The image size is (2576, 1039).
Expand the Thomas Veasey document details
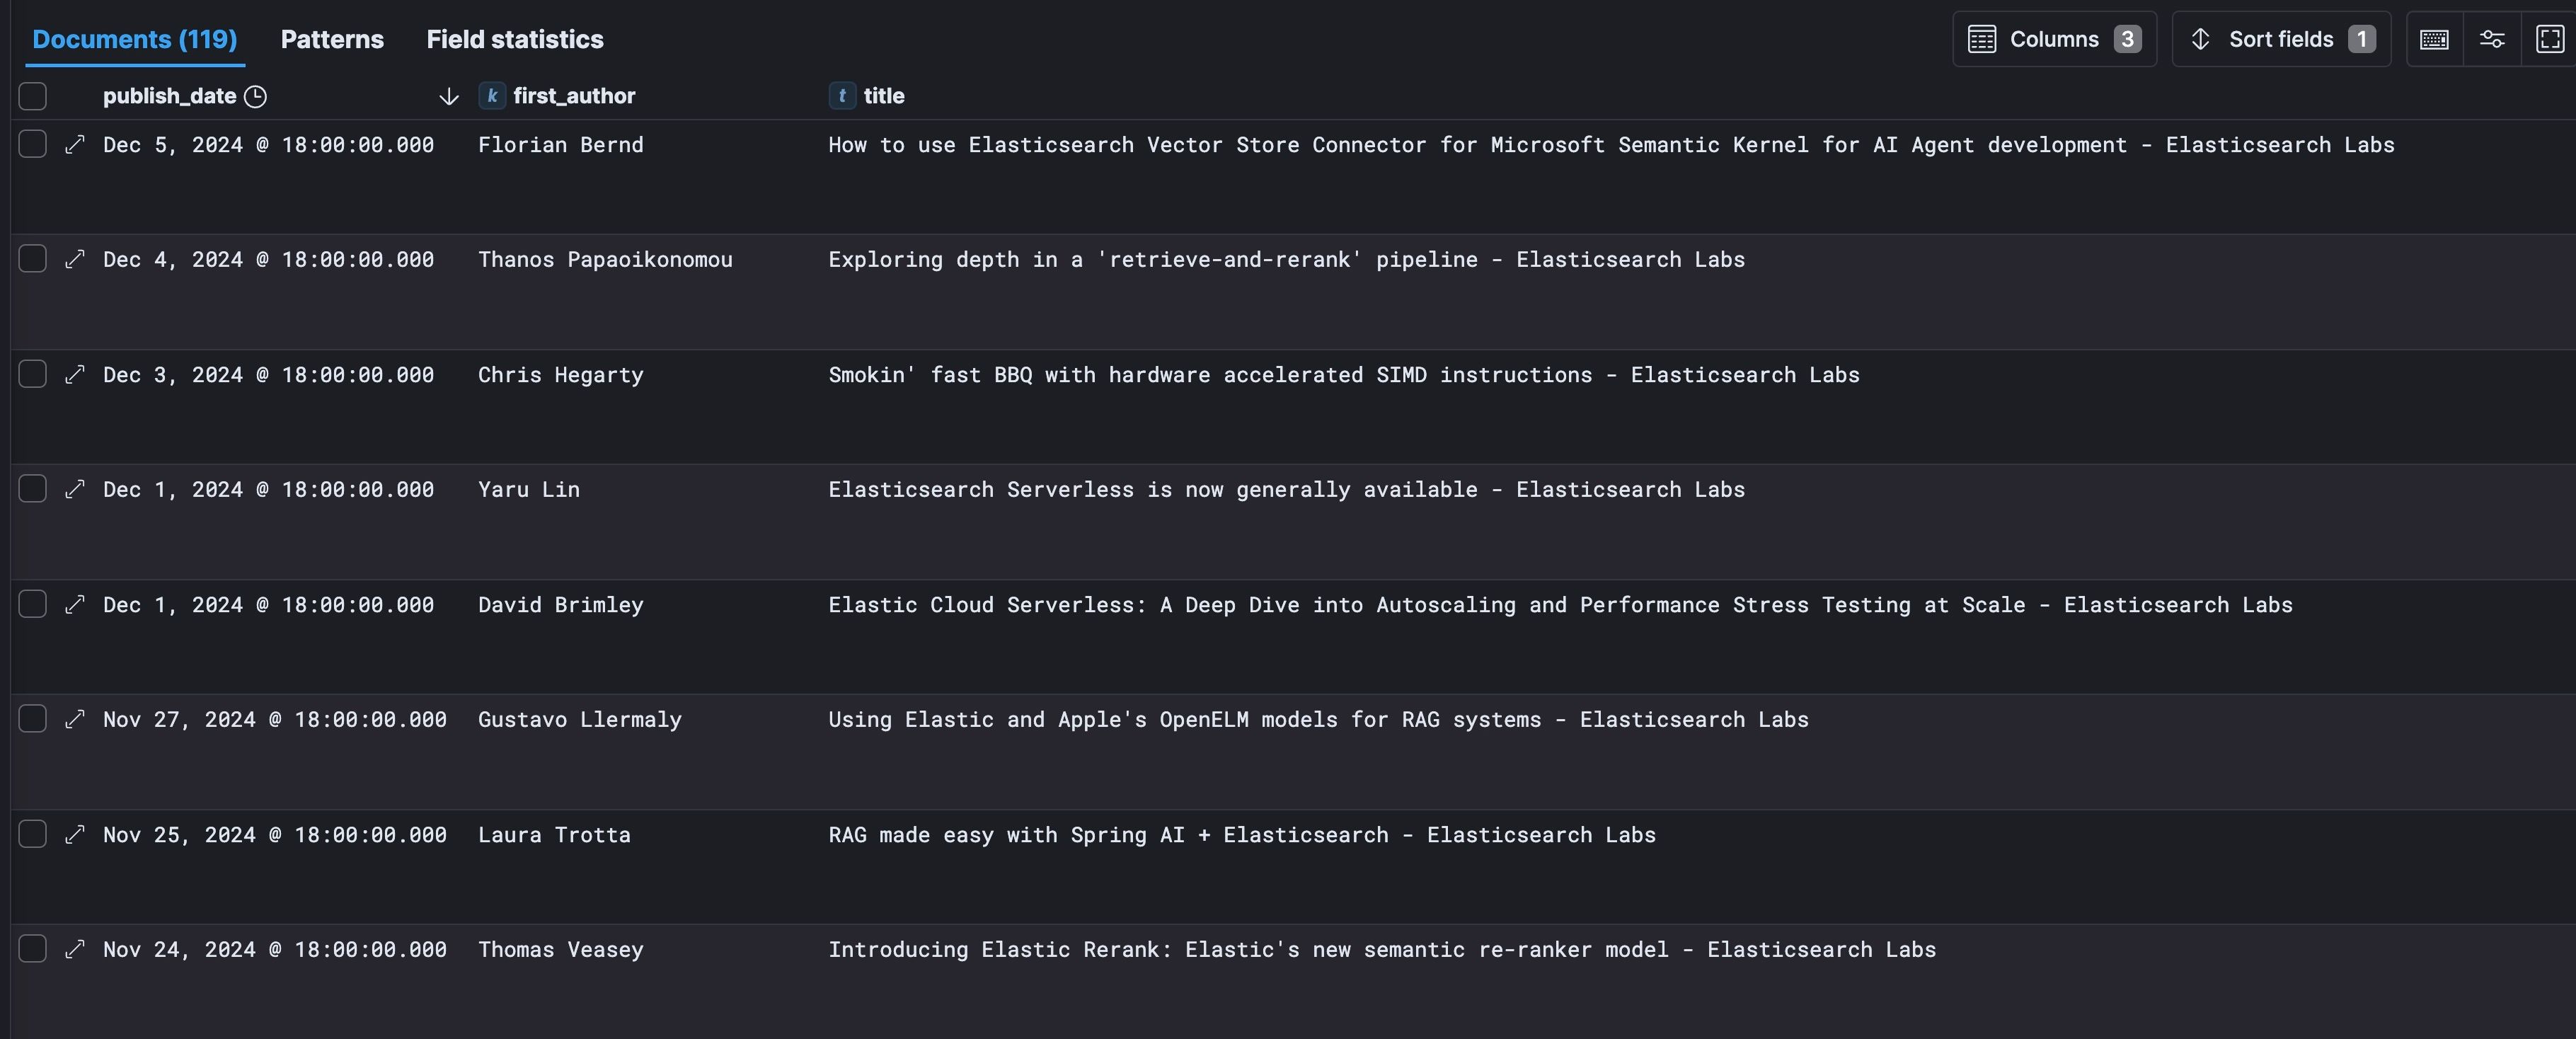tap(76, 950)
